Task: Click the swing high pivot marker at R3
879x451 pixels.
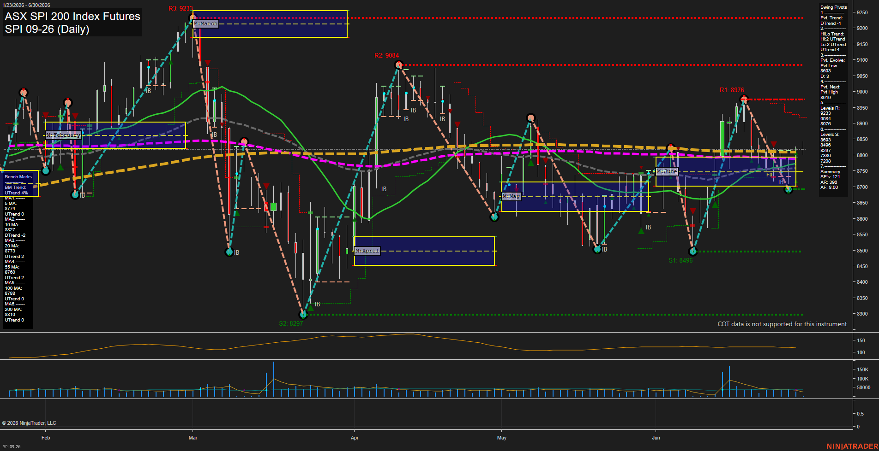Action: (x=193, y=18)
